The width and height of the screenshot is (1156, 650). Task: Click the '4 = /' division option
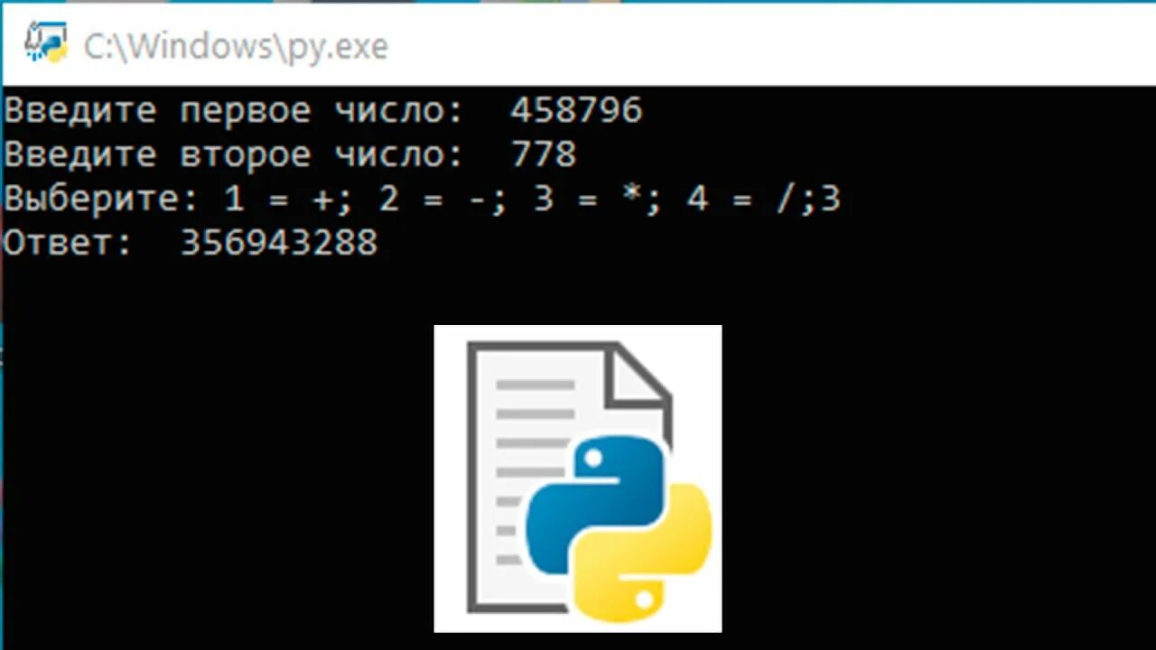(x=743, y=199)
